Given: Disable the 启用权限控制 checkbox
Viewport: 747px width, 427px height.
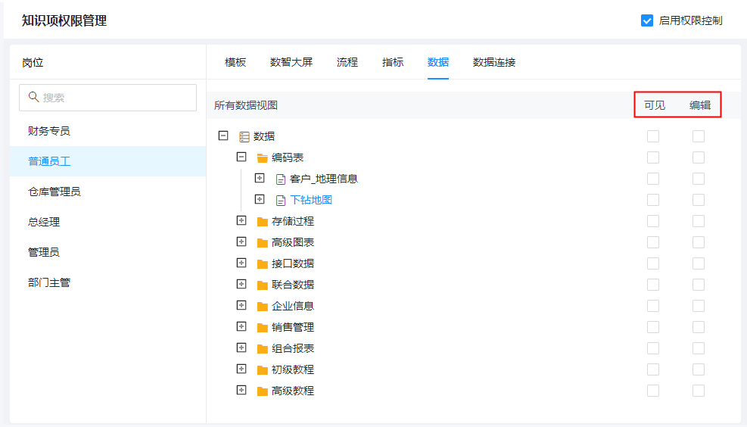Looking at the screenshot, I should (647, 20).
